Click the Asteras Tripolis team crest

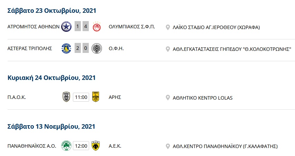66,48
